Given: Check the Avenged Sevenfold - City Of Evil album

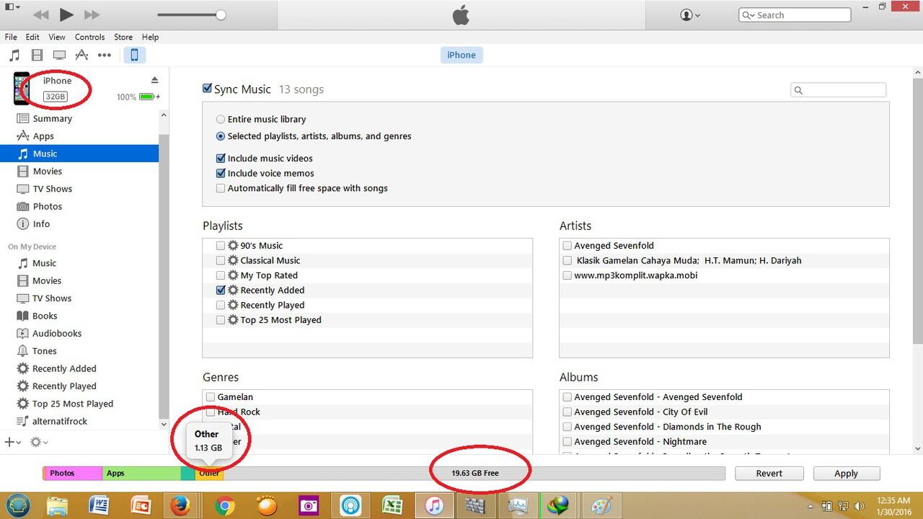Looking at the screenshot, I should 568,412.
